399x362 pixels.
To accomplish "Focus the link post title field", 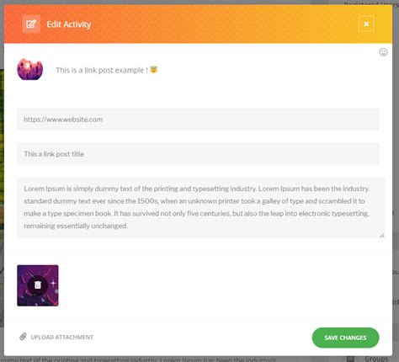I will tap(198, 154).
